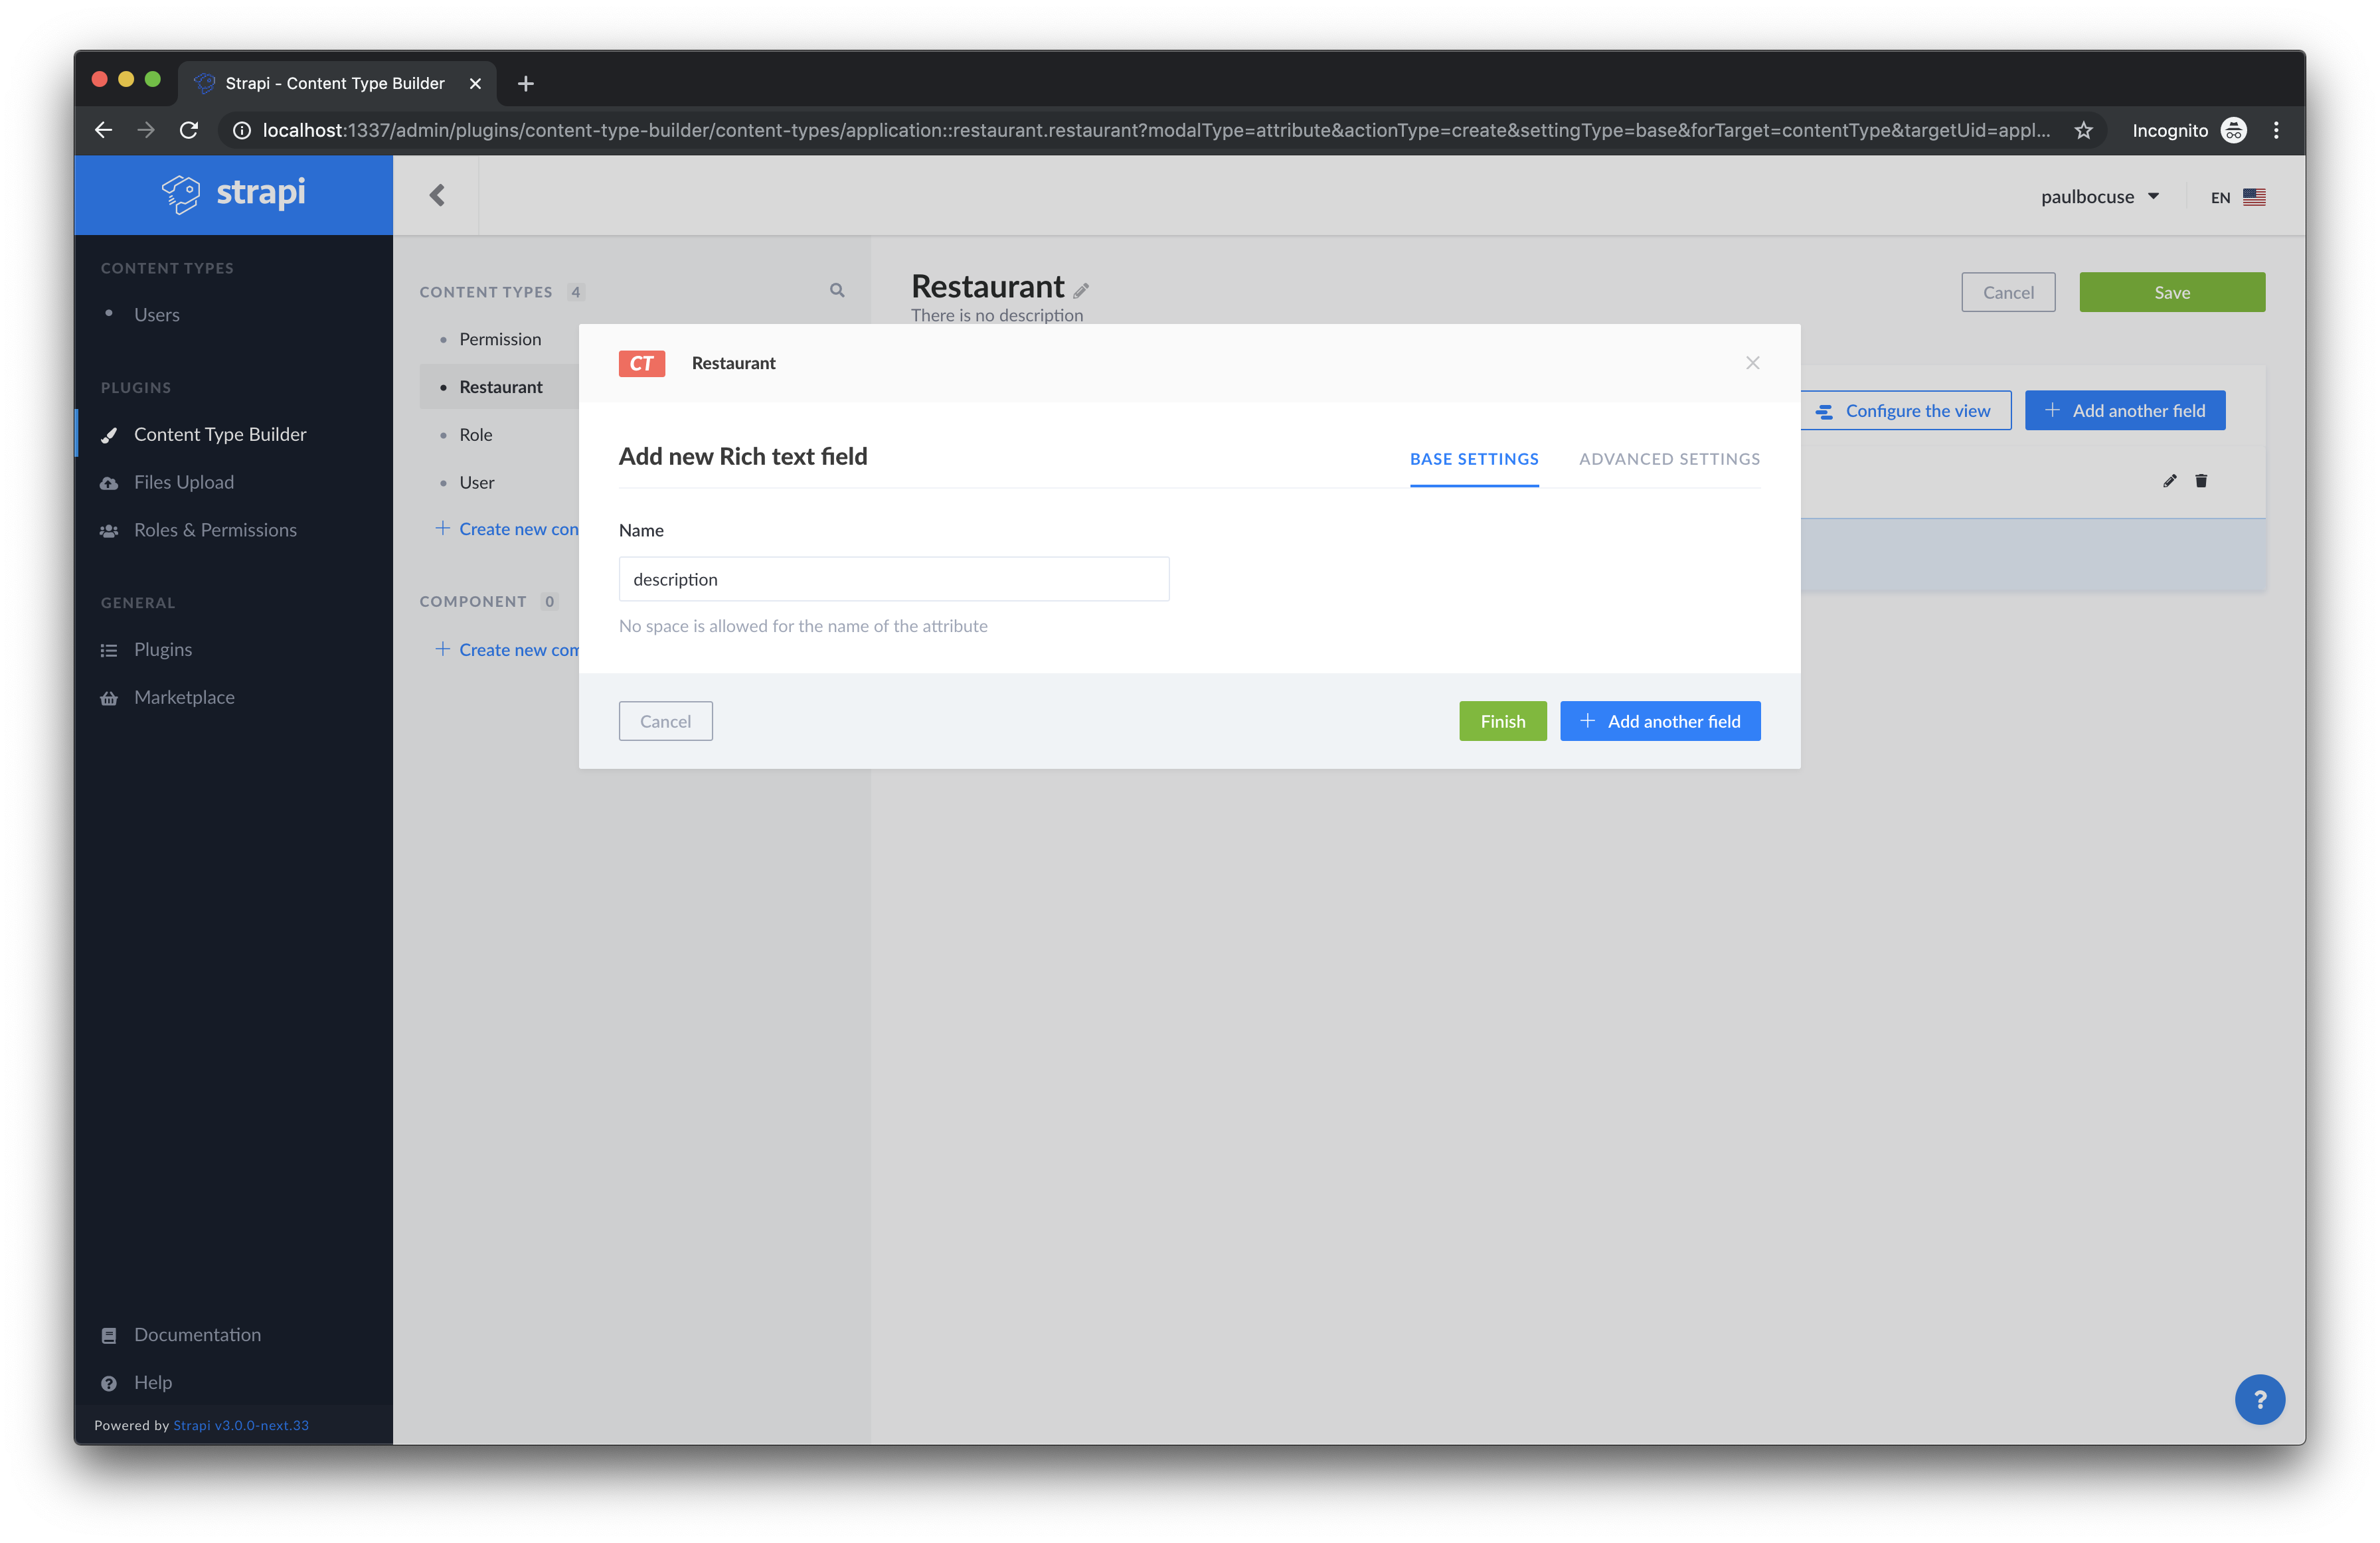Viewport: 2380px width, 1543px height.
Task: Click into the Name input field
Action: (893, 579)
